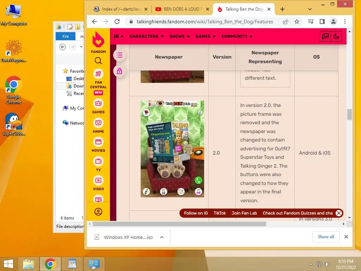Image resolution: width=361 pixels, height=271 pixels.
Task: Open the wiki discussions chat icon
Action: 325,36
